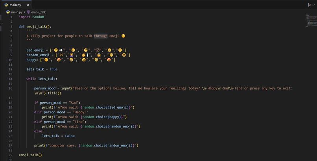Click 'happy=' list variable on line 10

click(32, 60)
